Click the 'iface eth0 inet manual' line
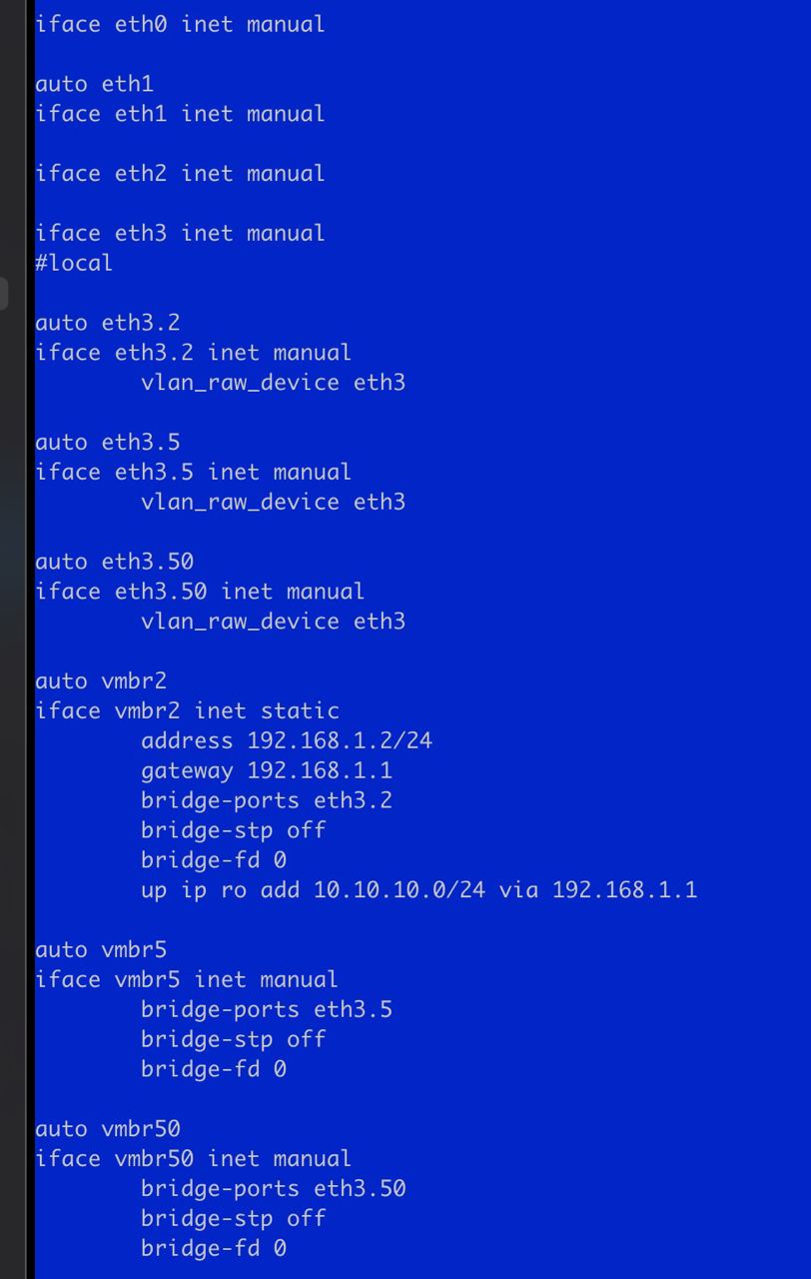Viewport: 811px width, 1279px height. coord(180,24)
